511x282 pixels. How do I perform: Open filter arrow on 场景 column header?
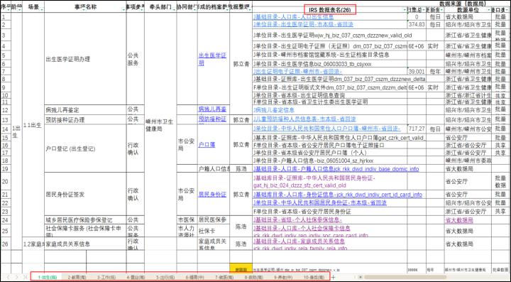point(41,10)
